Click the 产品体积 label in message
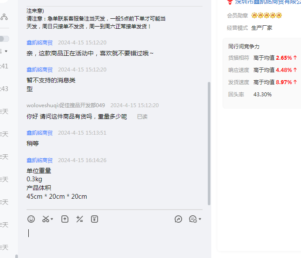 point(39,188)
